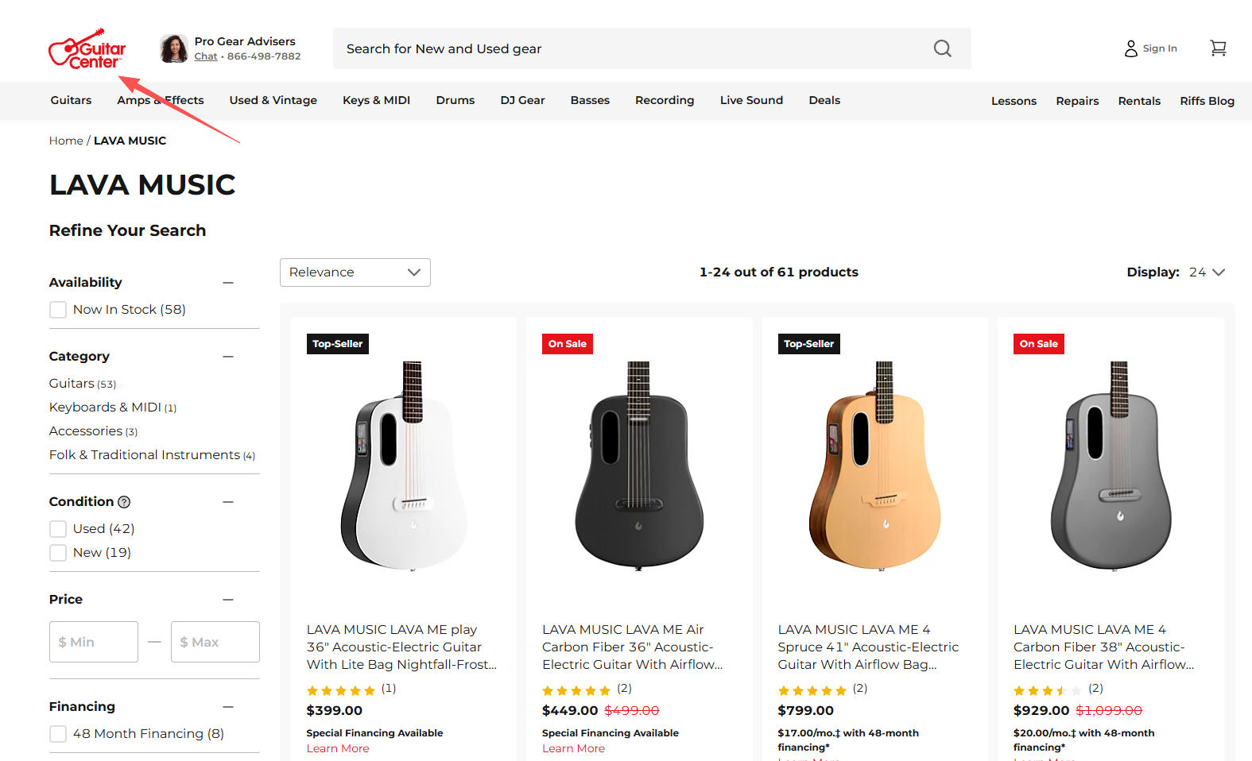Click the Chat link

(206, 56)
